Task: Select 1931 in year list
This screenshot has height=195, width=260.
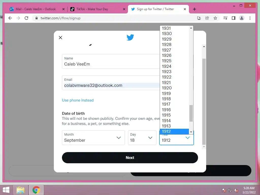Action: pyautogui.click(x=174, y=28)
